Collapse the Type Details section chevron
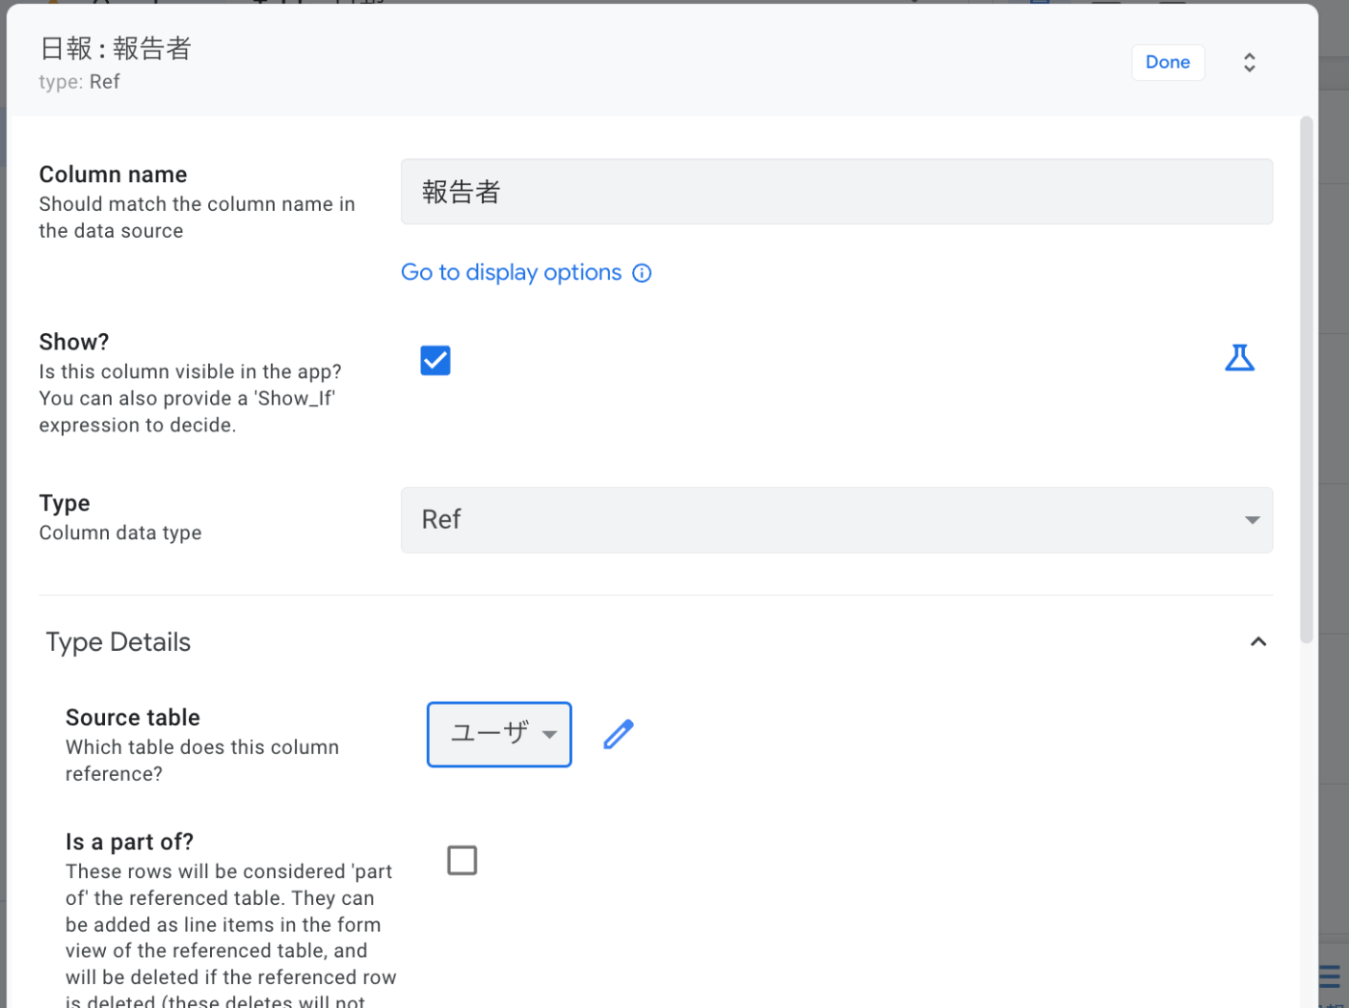 pyautogui.click(x=1257, y=642)
